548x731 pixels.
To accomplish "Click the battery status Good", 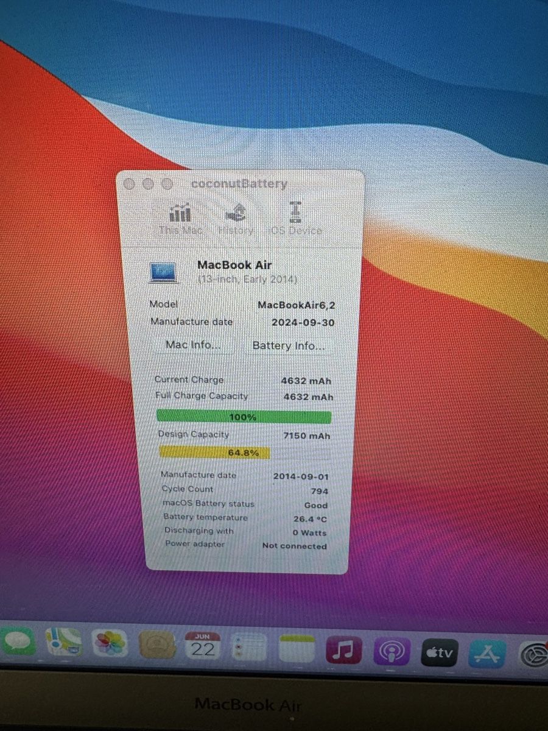I will (x=316, y=506).
